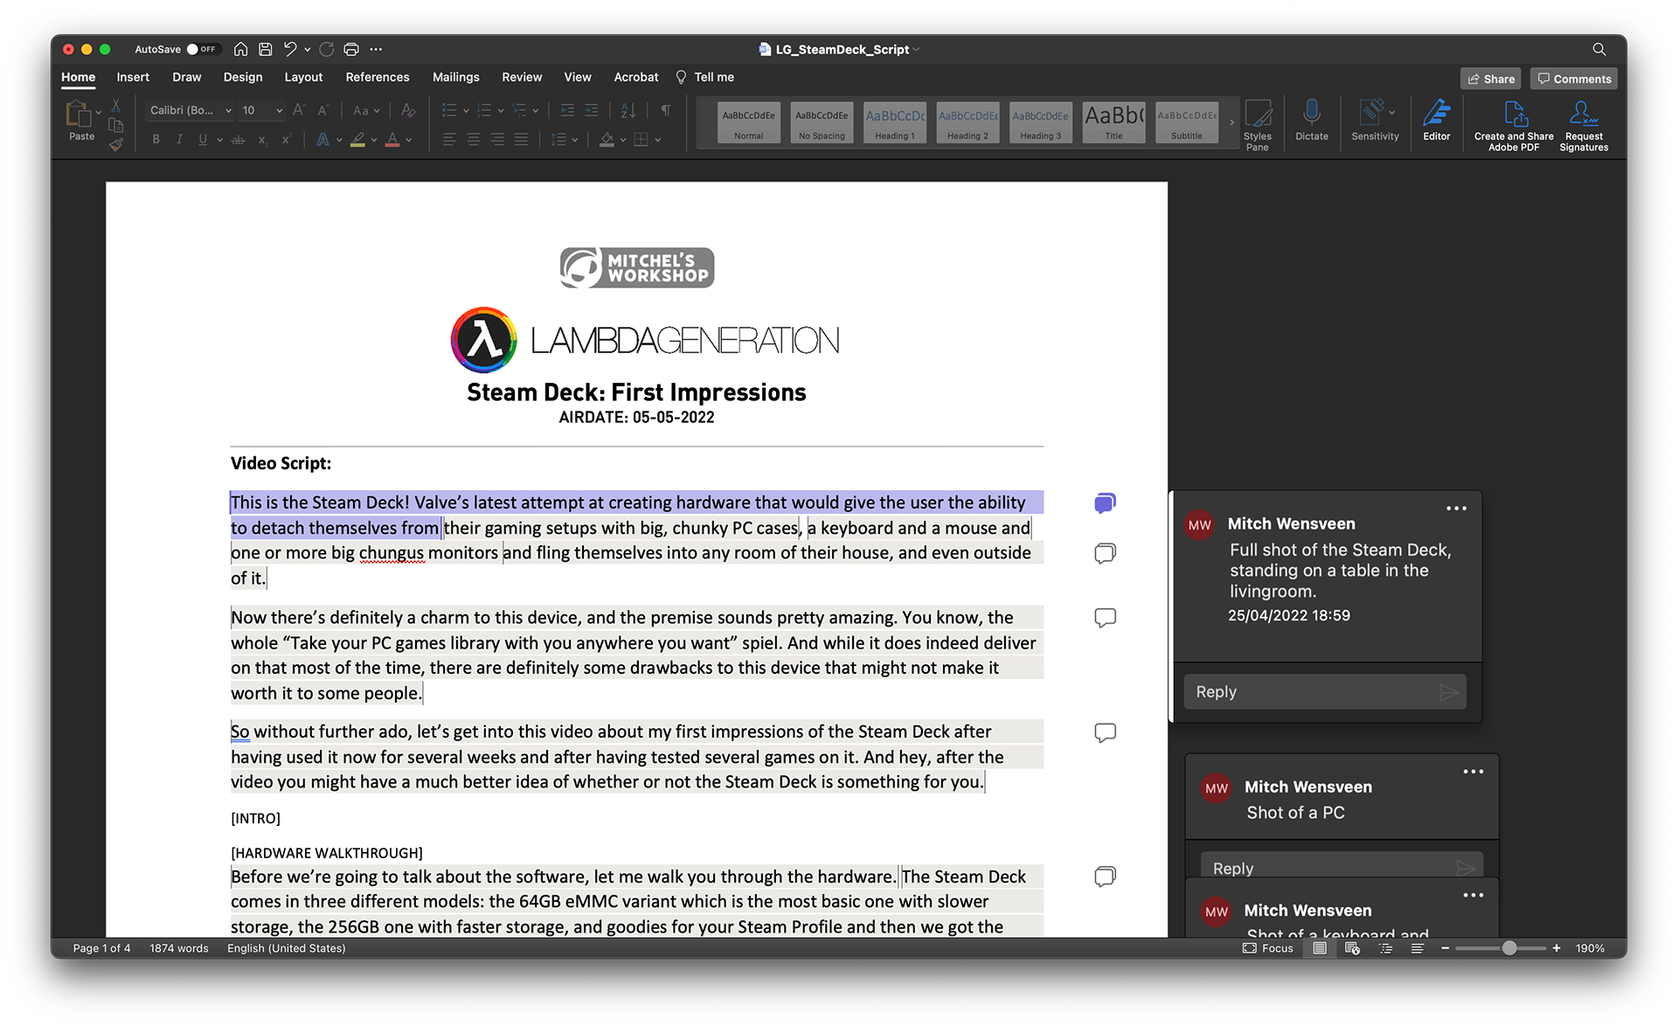Click Web Layout view icon in status bar
The width and height of the screenshot is (1678, 1026).
1352,948
